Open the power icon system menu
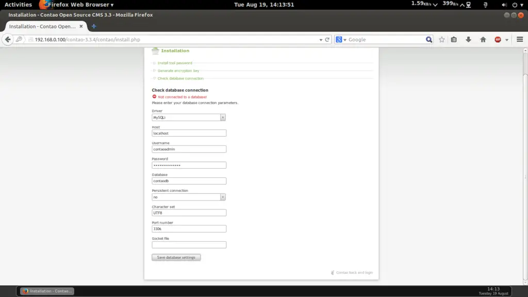This screenshot has height=297, width=528. pyautogui.click(x=515, y=5)
